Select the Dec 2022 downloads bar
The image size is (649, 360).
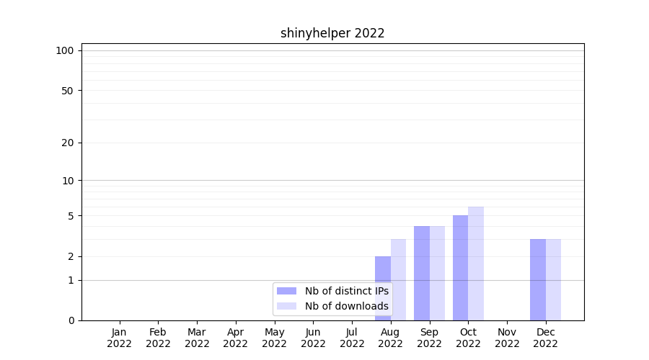(553, 279)
